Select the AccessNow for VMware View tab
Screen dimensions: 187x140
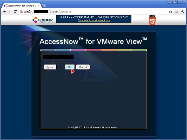pos(21,6)
